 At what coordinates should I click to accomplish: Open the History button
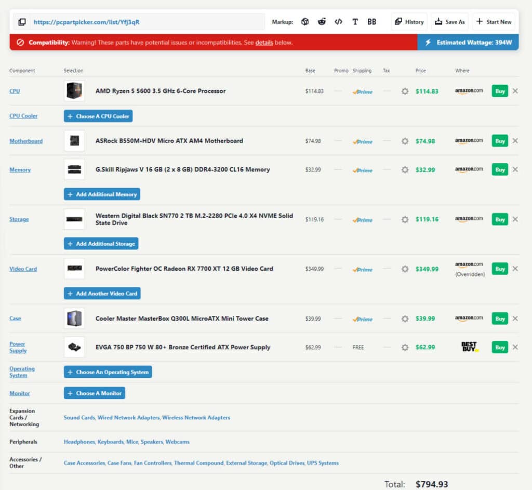tap(409, 22)
